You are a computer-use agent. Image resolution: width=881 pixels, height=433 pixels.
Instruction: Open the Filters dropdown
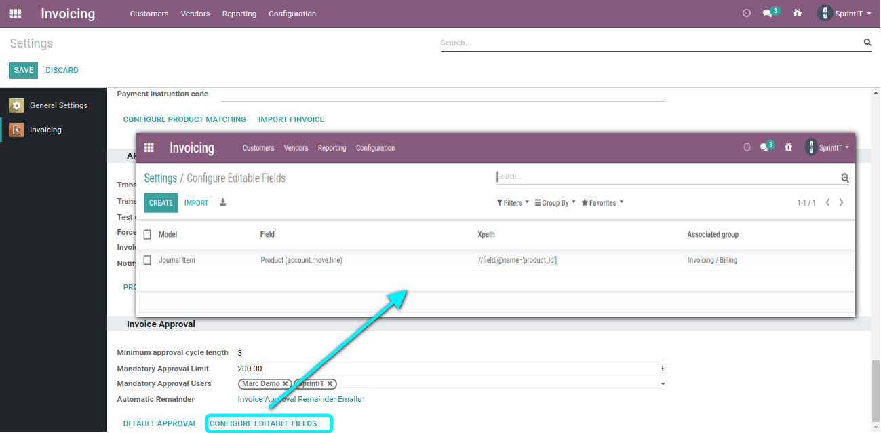(x=512, y=202)
